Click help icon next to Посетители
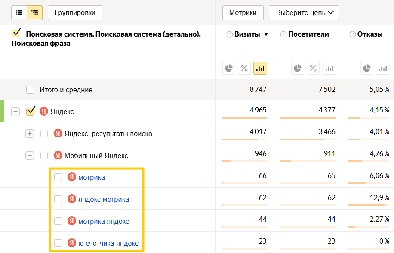This screenshot has height=253, width=394. pyautogui.click(x=283, y=34)
